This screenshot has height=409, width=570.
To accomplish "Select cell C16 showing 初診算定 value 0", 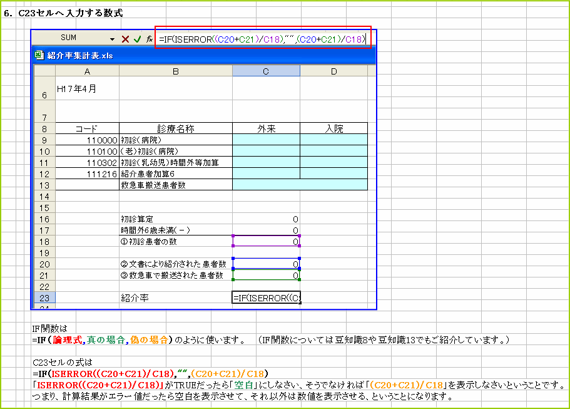I will (266, 219).
